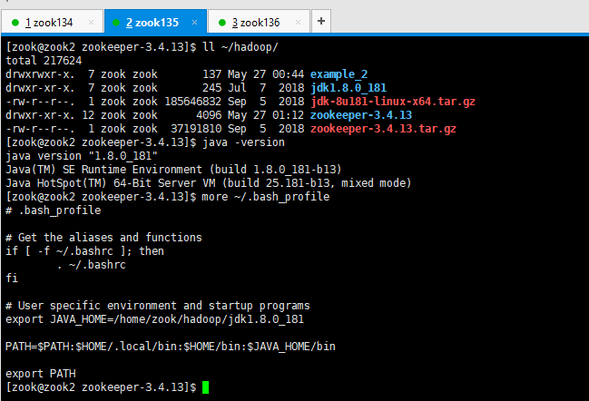
Task: Click file size 185646832
Action: (x=192, y=102)
